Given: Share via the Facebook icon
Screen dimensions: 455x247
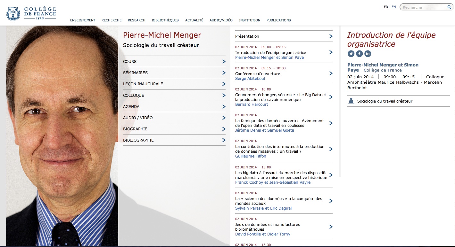Looking at the screenshot, I should (359, 54).
